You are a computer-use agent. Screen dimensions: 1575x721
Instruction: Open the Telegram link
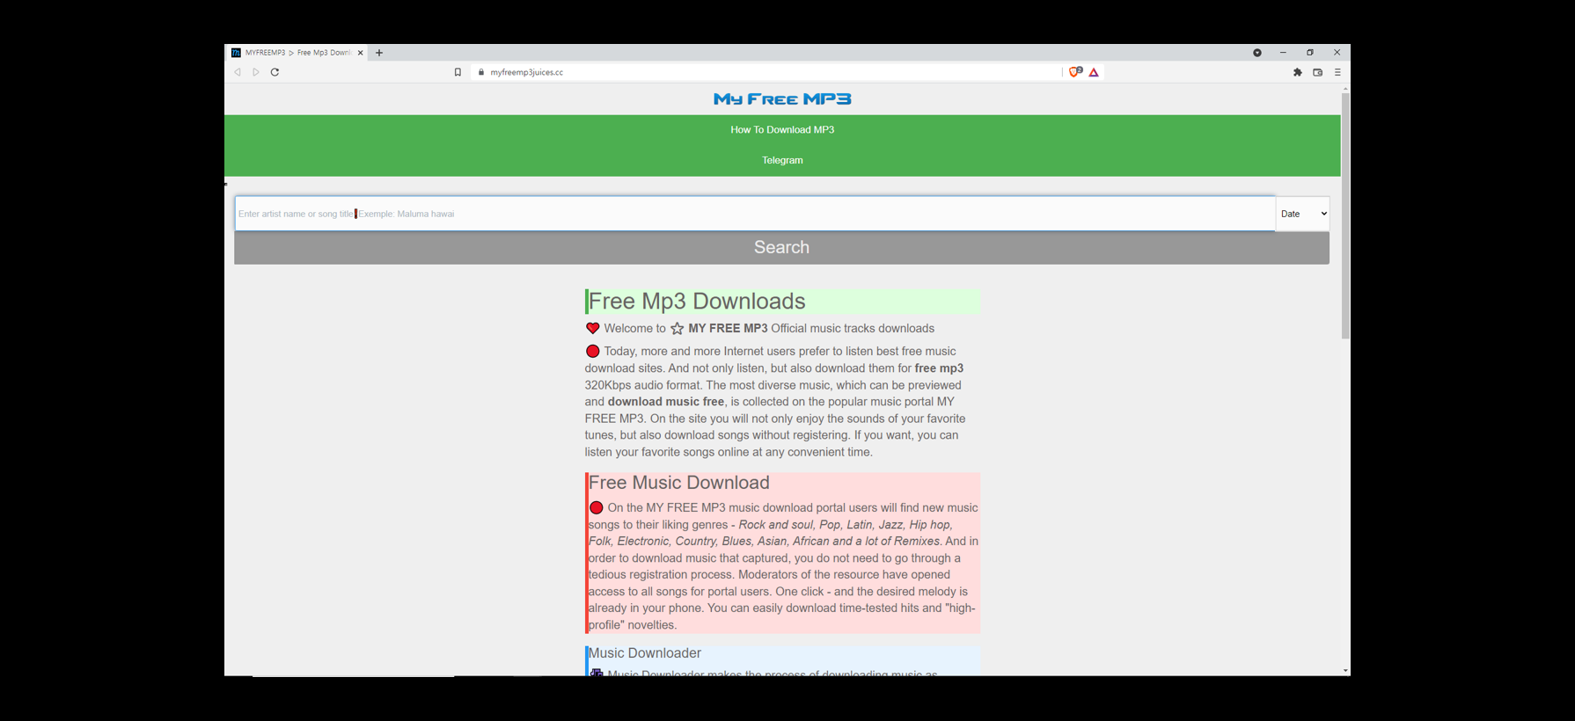782,160
